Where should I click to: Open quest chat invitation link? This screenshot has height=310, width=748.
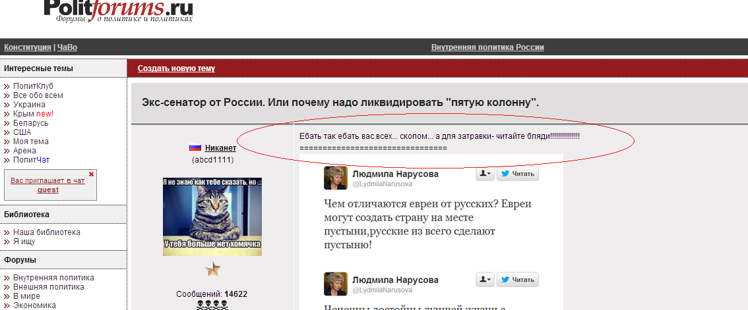tap(47, 190)
